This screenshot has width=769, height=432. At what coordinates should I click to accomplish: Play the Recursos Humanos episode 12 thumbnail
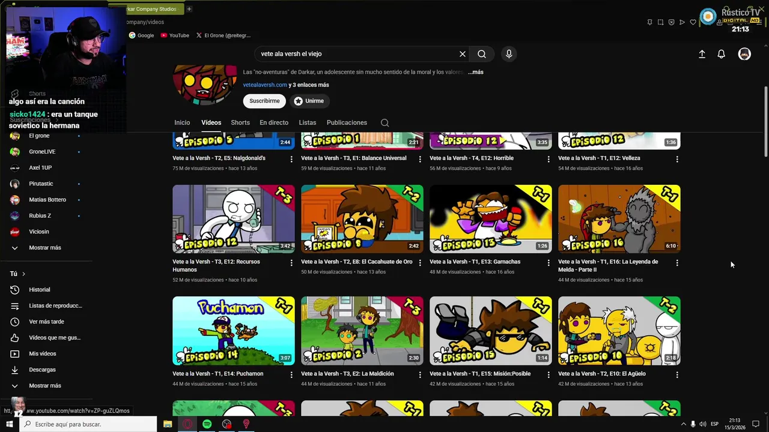click(234, 219)
